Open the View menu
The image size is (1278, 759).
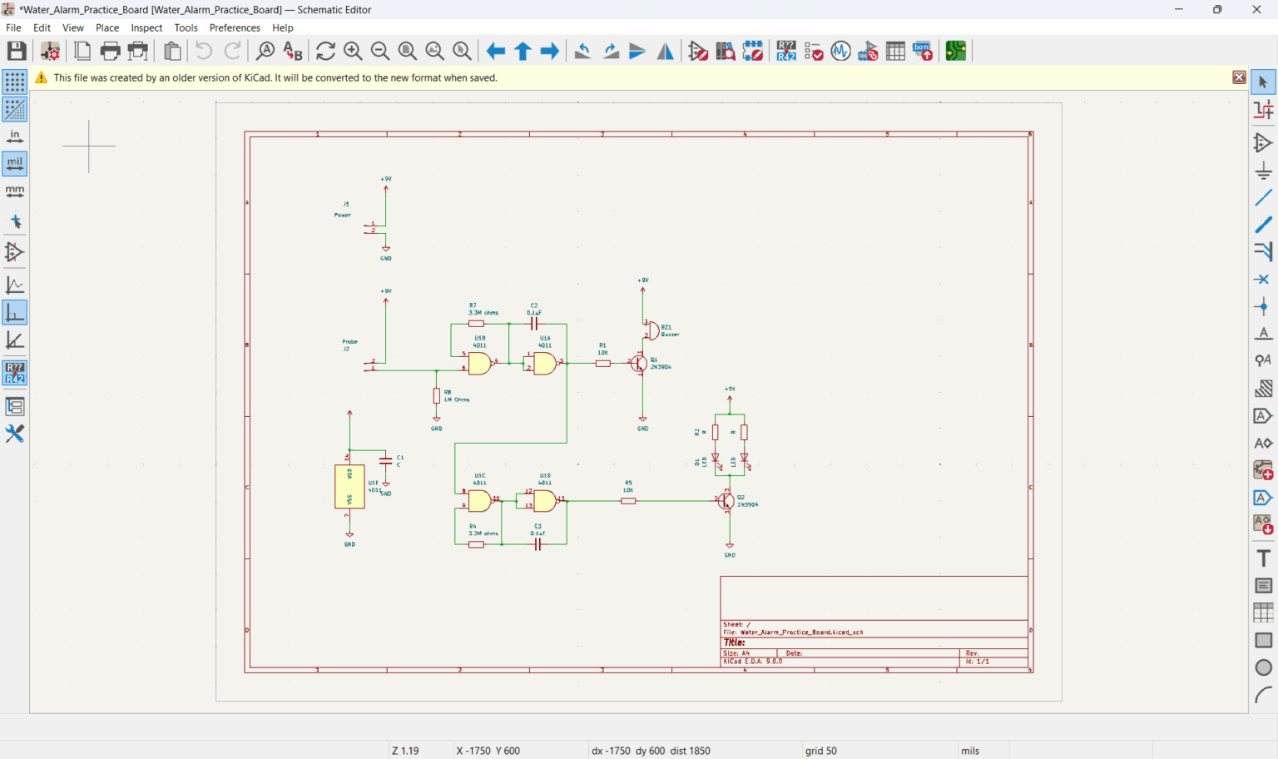pos(73,27)
